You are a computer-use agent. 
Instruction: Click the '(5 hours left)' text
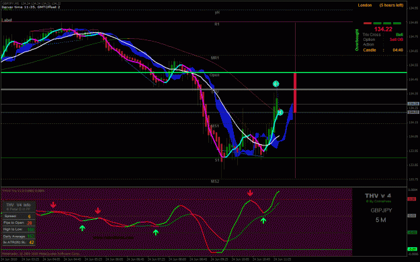click(391, 5)
